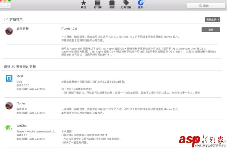Click the back navigation arrow

point(2,6)
